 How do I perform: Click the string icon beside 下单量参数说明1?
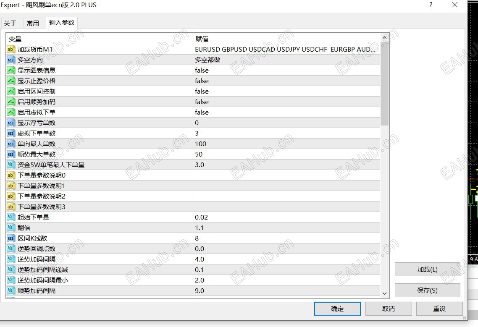tap(11, 186)
